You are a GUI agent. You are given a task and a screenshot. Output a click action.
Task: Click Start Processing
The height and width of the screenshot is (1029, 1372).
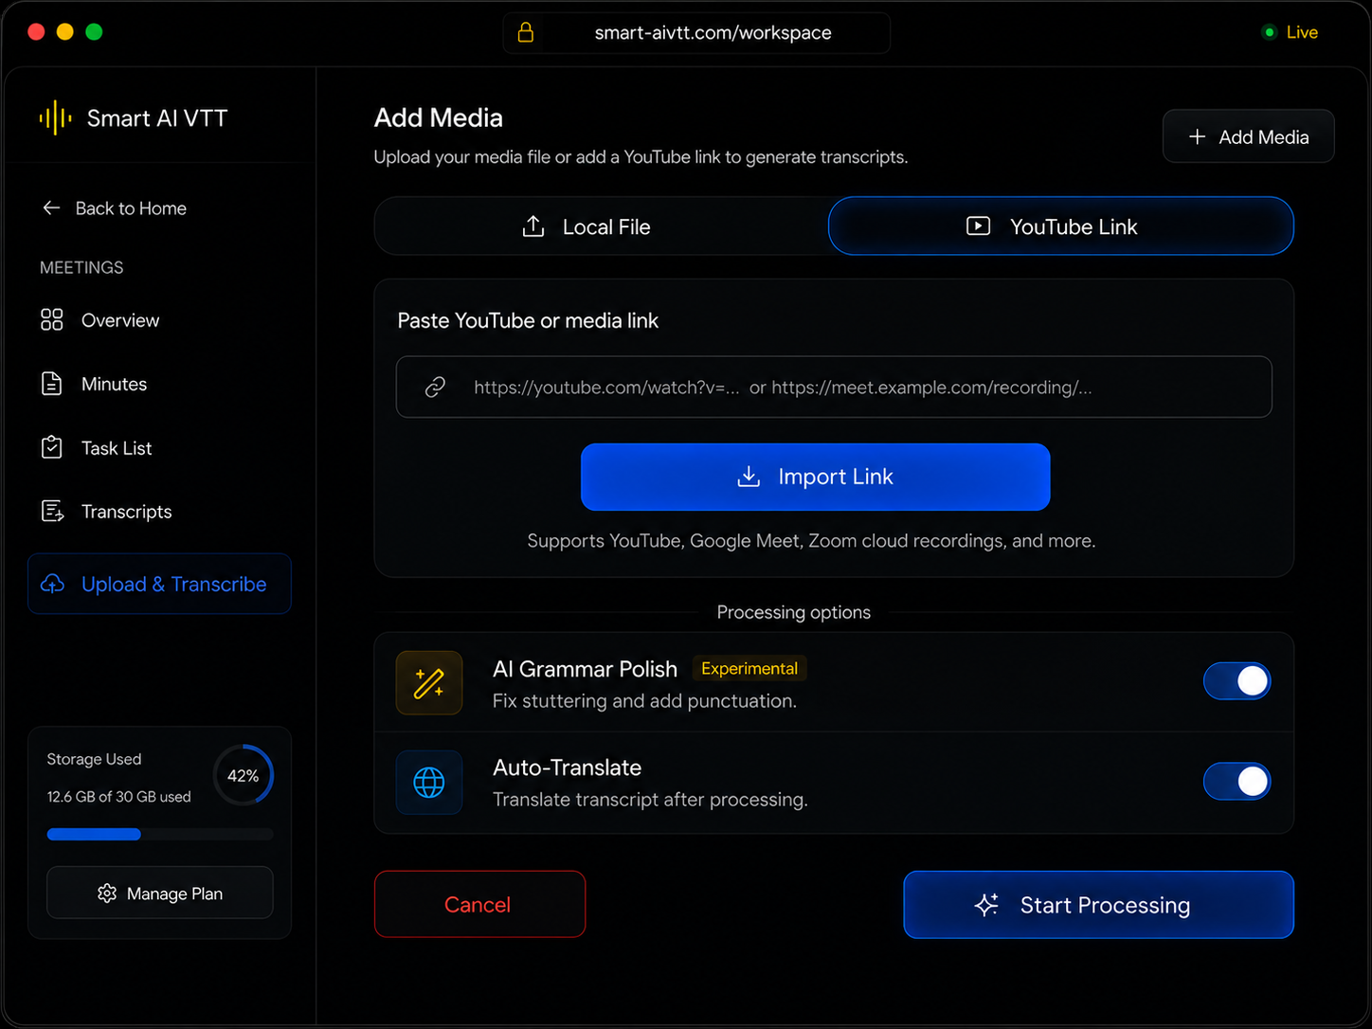click(x=1098, y=905)
